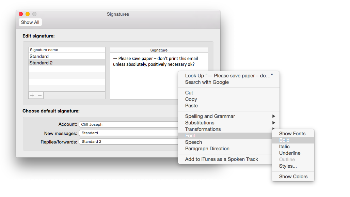350x197 pixels.
Task: Select Copy from the context menu
Action: tap(229, 99)
